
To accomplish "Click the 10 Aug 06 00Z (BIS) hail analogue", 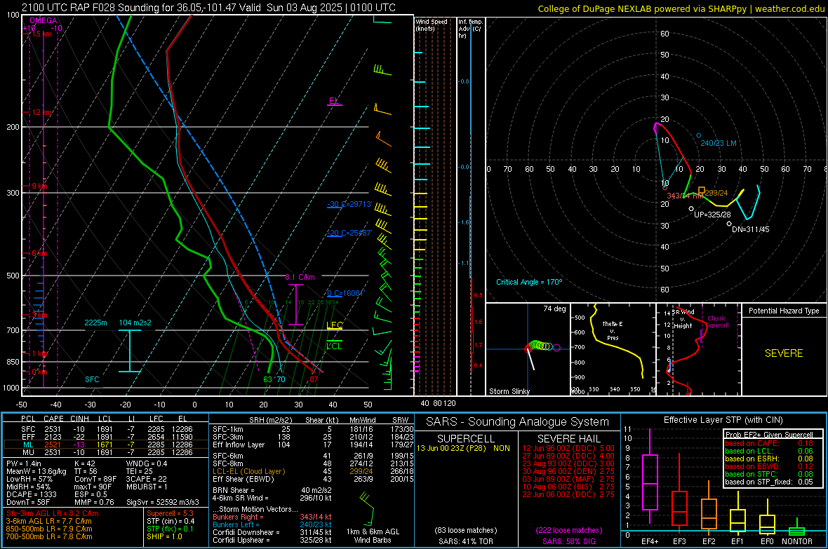I will [x=568, y=487].
